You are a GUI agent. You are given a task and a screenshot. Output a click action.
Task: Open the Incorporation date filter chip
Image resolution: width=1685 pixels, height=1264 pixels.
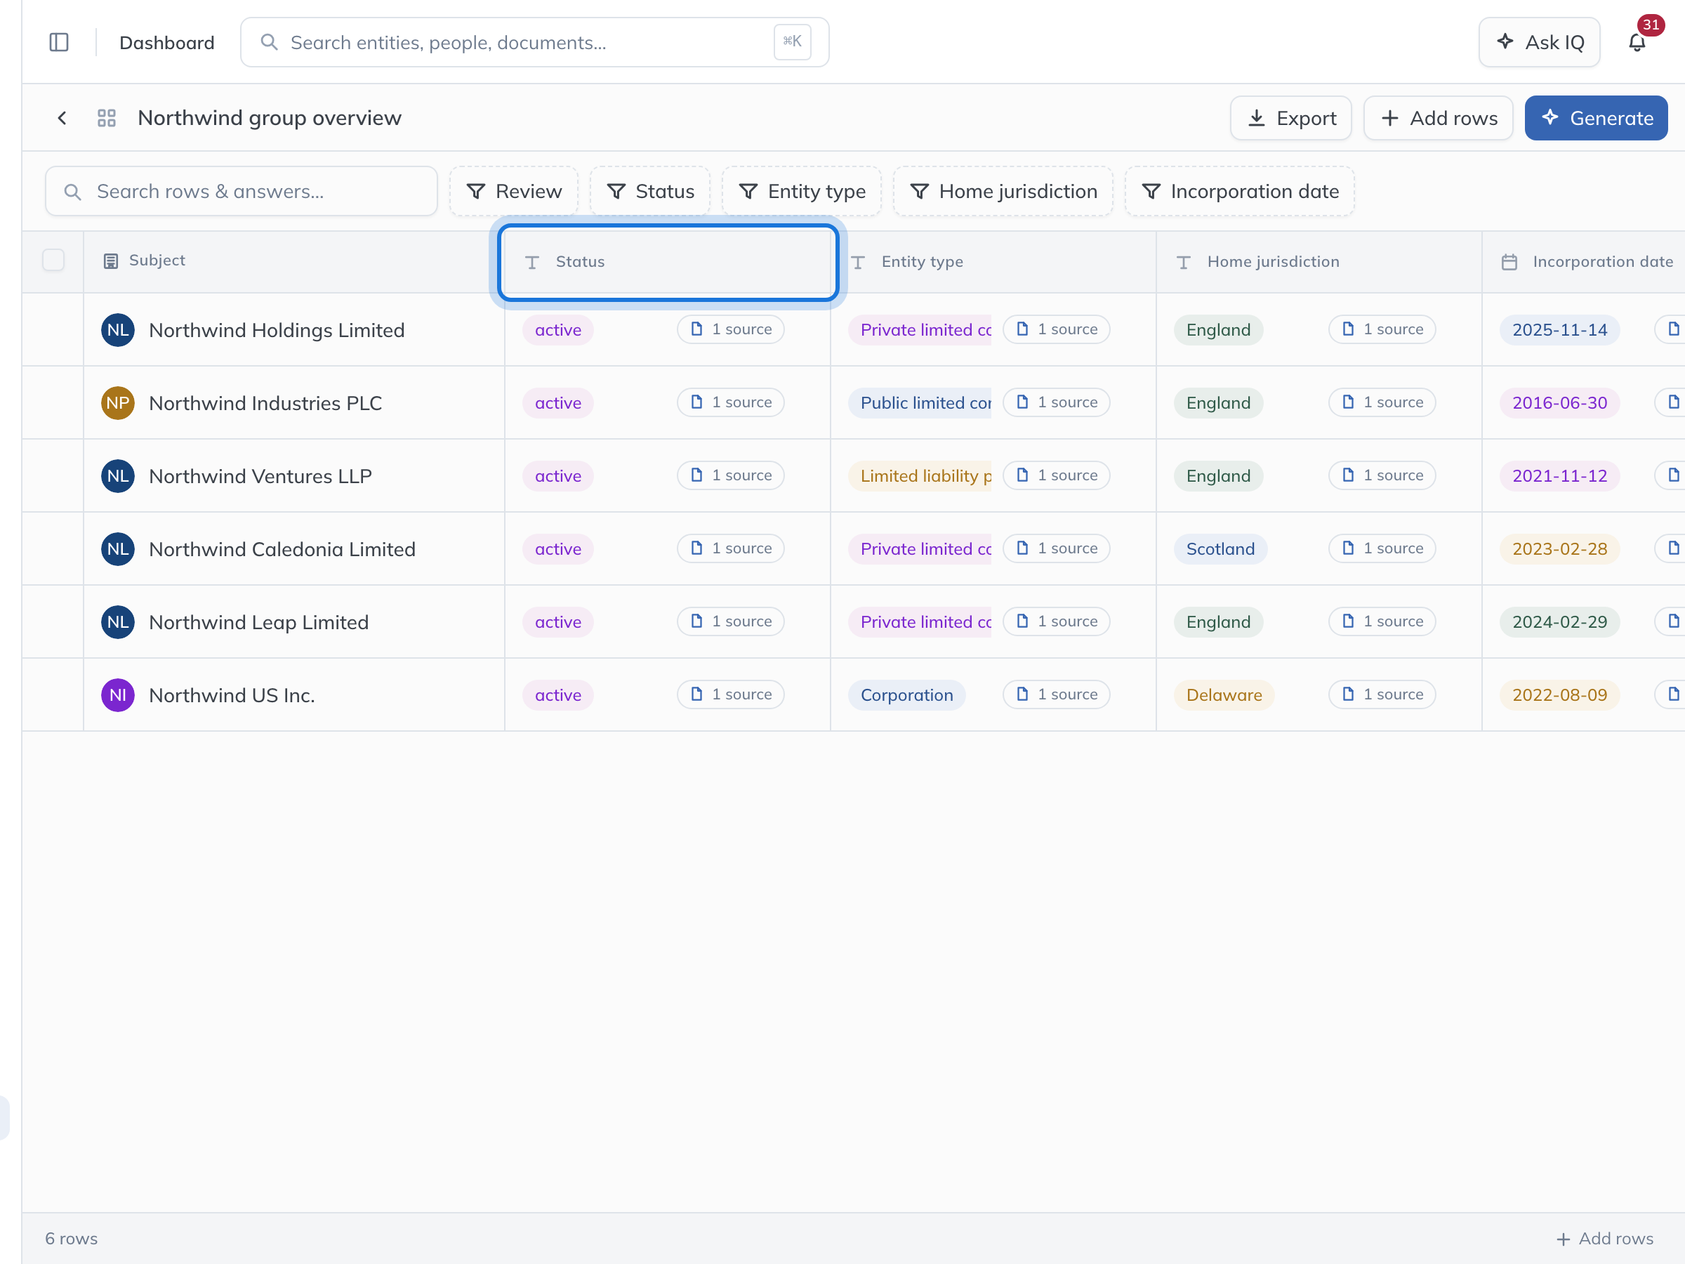tap(1239, 191)
